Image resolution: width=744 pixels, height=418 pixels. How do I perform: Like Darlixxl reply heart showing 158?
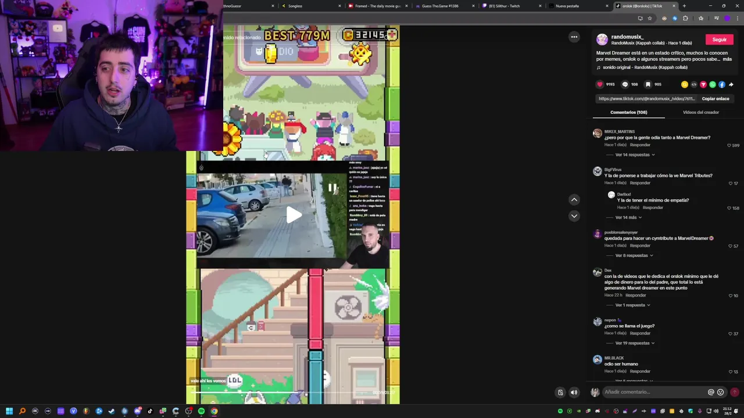[729, 208]
